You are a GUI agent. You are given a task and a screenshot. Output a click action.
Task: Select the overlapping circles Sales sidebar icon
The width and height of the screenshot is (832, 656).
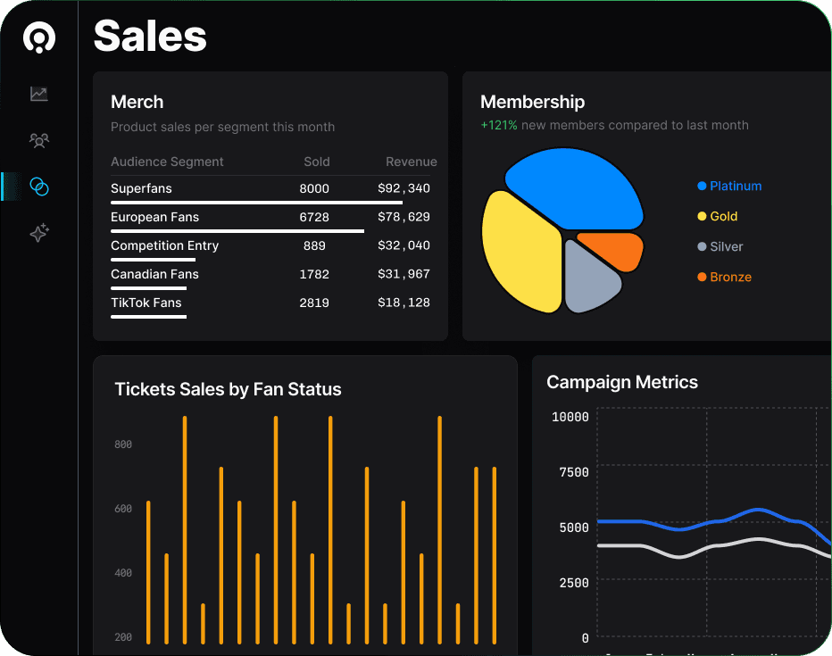click(38, 187)
